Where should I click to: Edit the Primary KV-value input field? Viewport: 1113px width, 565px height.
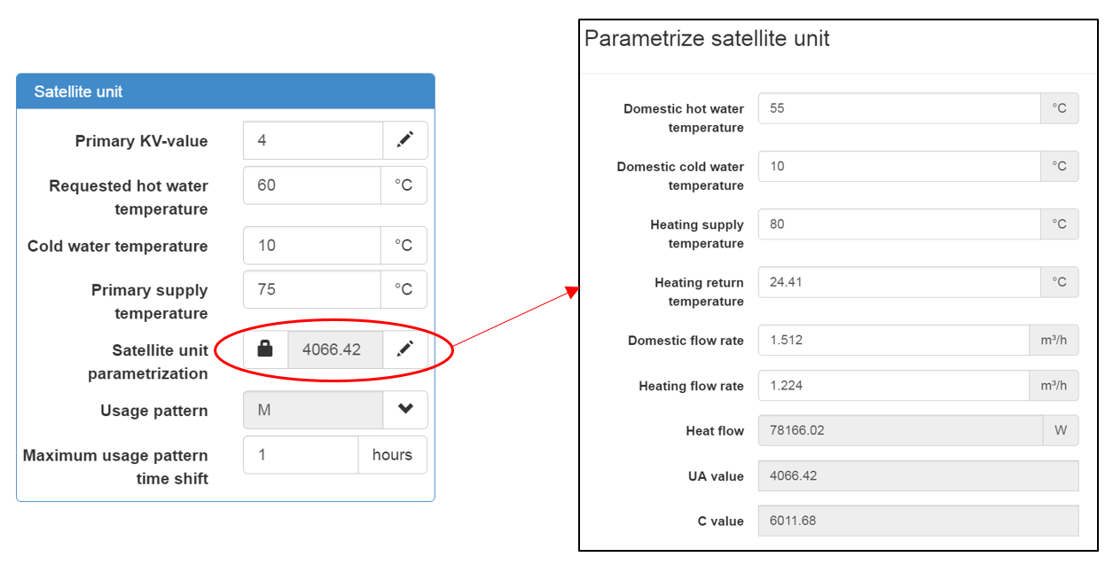pos(312,140)
